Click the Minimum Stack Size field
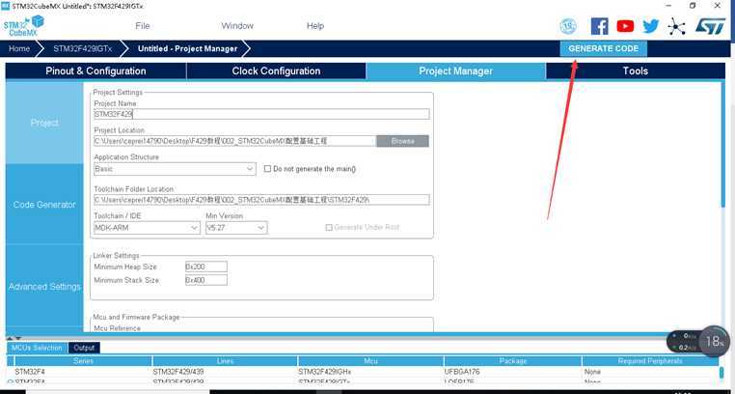Screen dimensions: 735x394 206,280
